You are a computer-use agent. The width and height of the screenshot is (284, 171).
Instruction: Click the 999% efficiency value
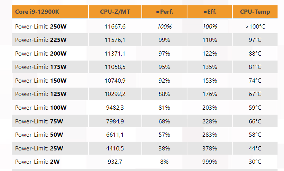210,162
